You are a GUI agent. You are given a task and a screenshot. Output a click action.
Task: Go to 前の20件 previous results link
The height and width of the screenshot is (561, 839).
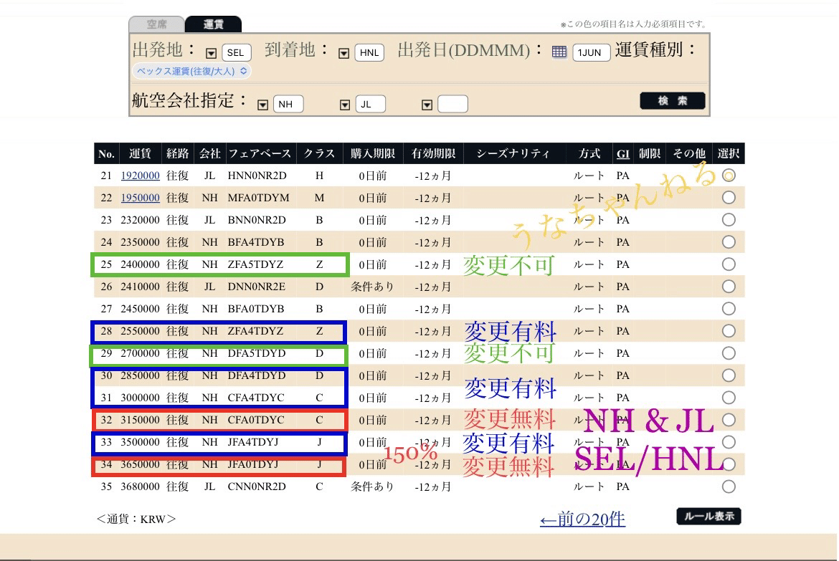point(582,519)
